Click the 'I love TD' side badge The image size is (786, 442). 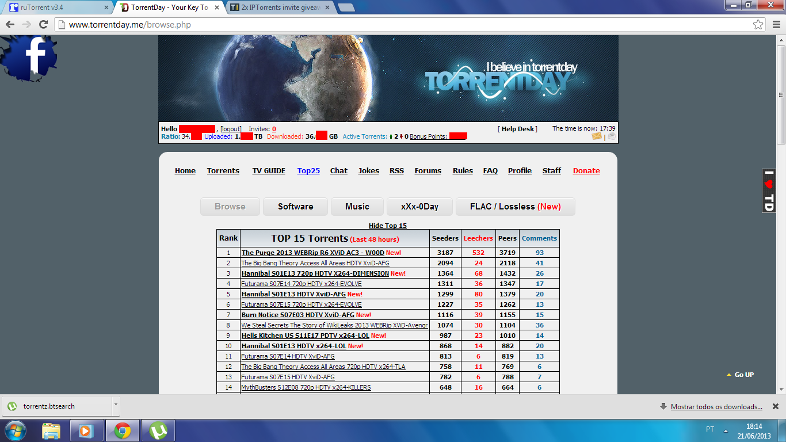tap(768, 190)
